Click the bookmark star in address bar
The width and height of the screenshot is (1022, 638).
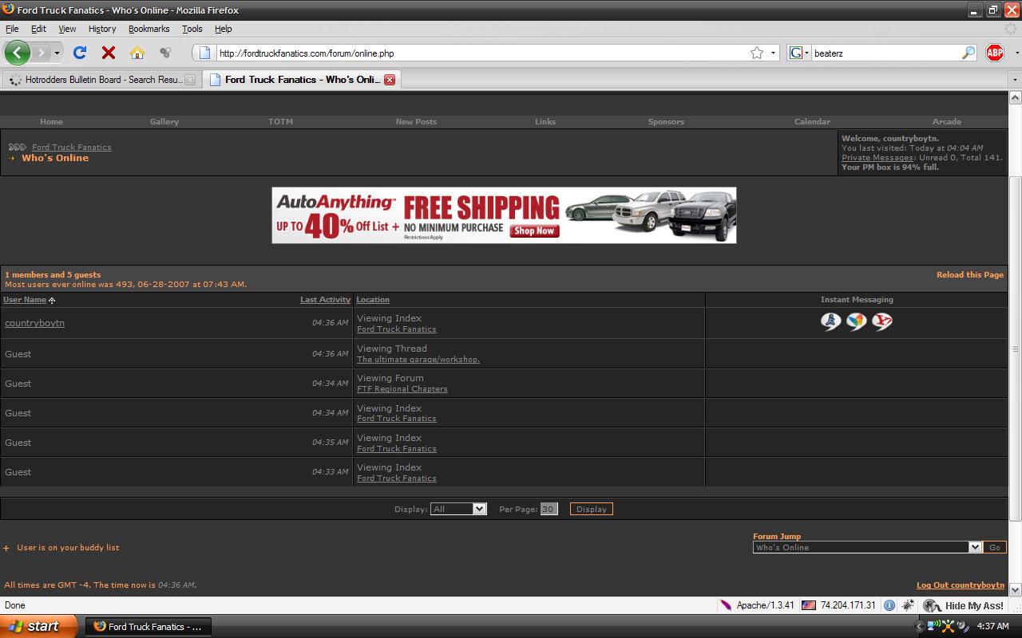756,53
